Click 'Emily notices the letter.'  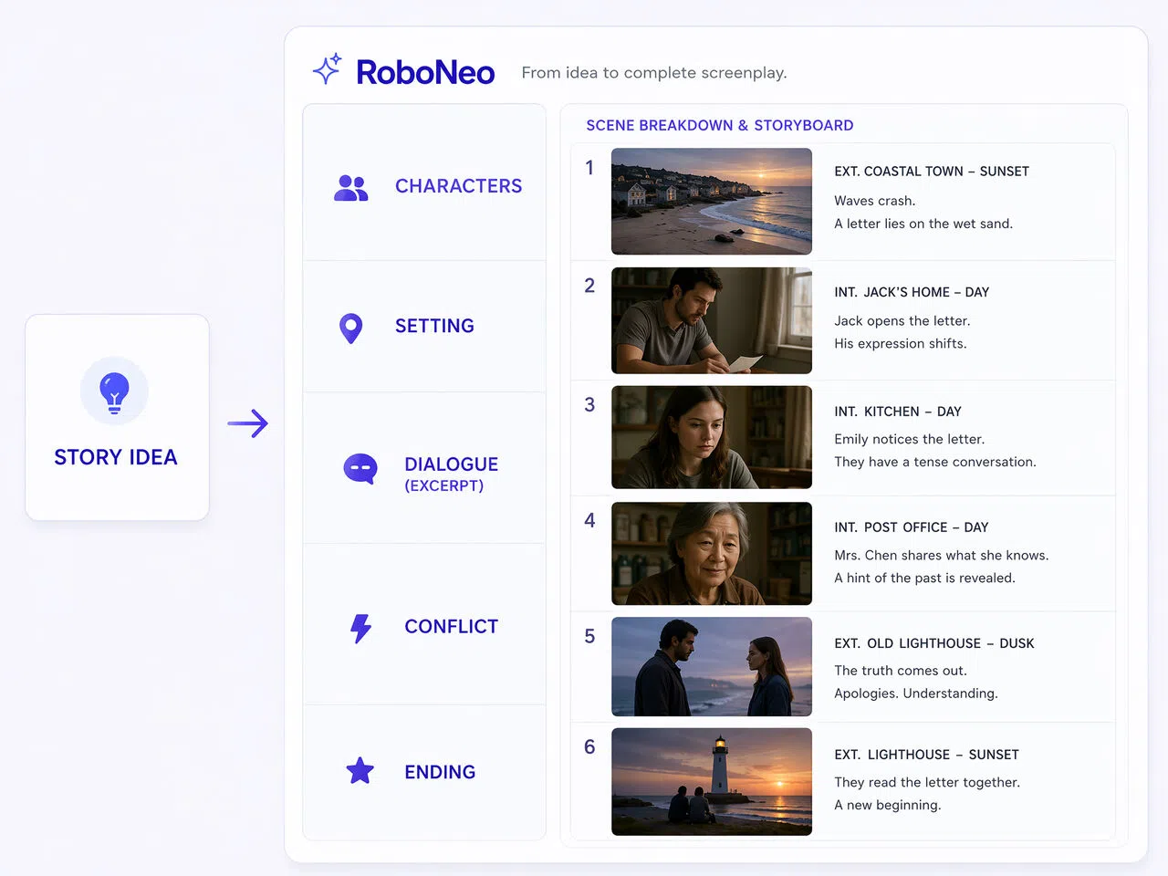click(x=910, y=439)
